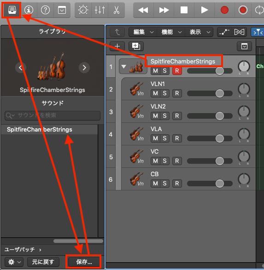Click the 元に戻す revert button
264x270 pixels.
tap(43, 262)
